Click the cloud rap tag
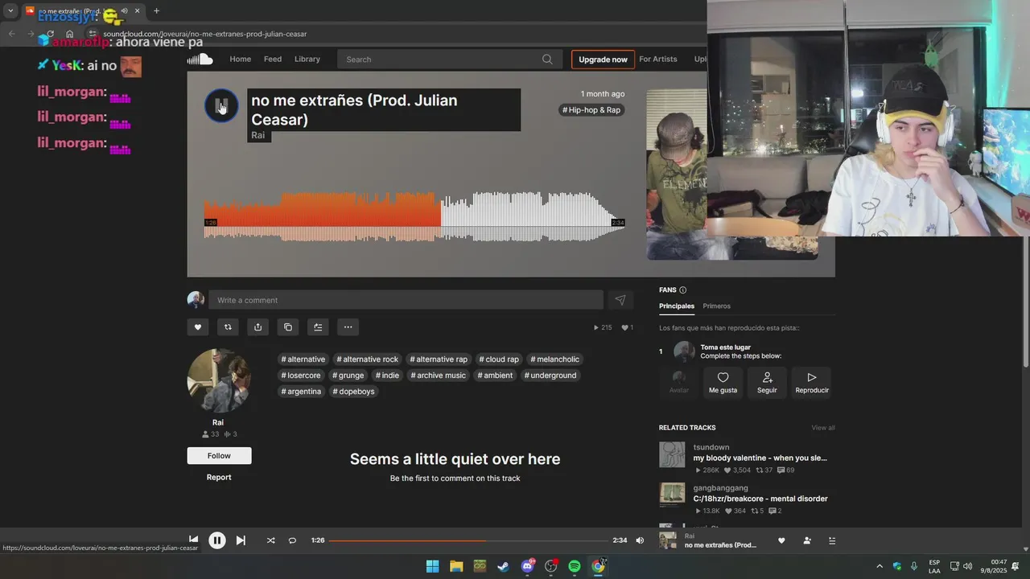 click(x=499, y=359)
